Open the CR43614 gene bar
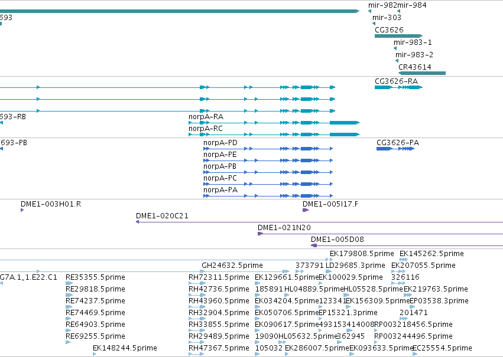 pos(422,73)
